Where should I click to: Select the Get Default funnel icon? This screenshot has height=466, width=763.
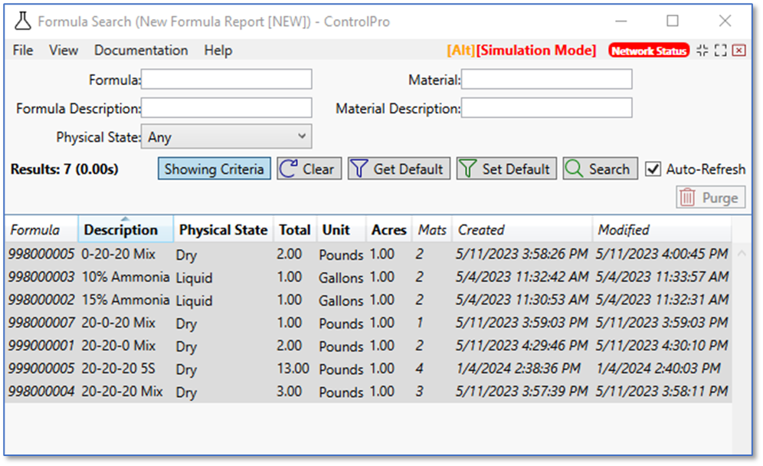[359, 169]
